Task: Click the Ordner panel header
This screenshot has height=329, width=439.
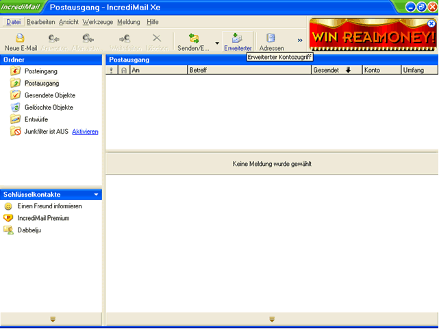Action: click(x=51, y=60)
